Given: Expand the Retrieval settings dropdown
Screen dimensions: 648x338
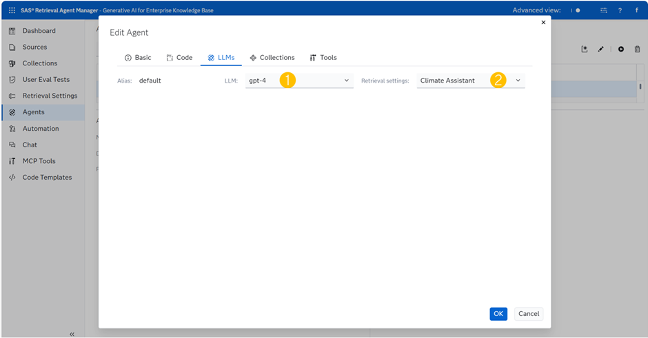Looking at the screenshot, I should pos(518,81).
